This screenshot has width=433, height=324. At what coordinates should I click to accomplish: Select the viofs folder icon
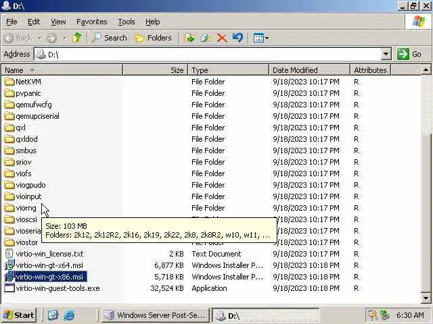click(9, 173)
